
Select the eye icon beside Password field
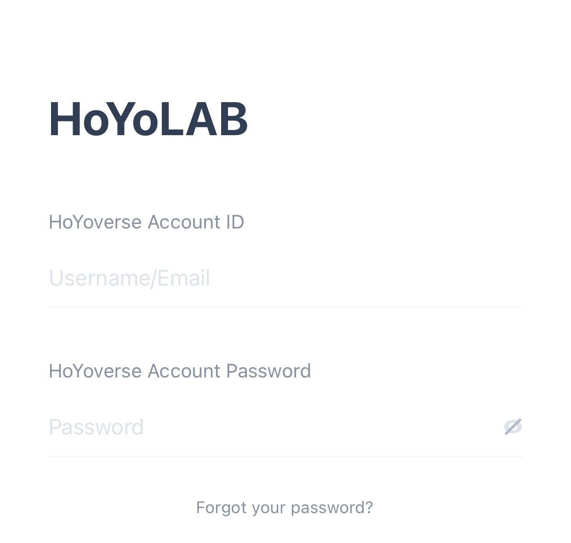[514, 426]
